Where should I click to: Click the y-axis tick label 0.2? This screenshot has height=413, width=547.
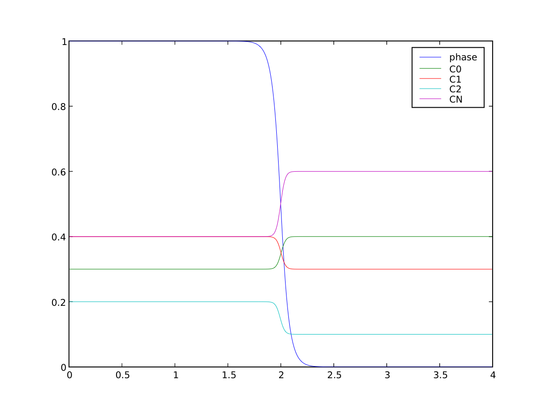pyautogui.click(x=57, y=302)
